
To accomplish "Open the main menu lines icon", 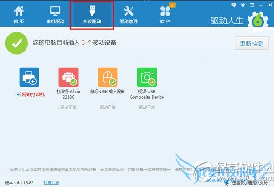I will 252,5.
